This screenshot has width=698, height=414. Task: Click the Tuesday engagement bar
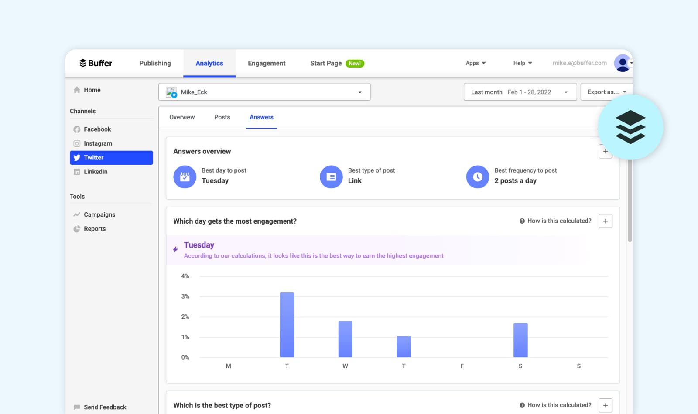coord(287,325)
